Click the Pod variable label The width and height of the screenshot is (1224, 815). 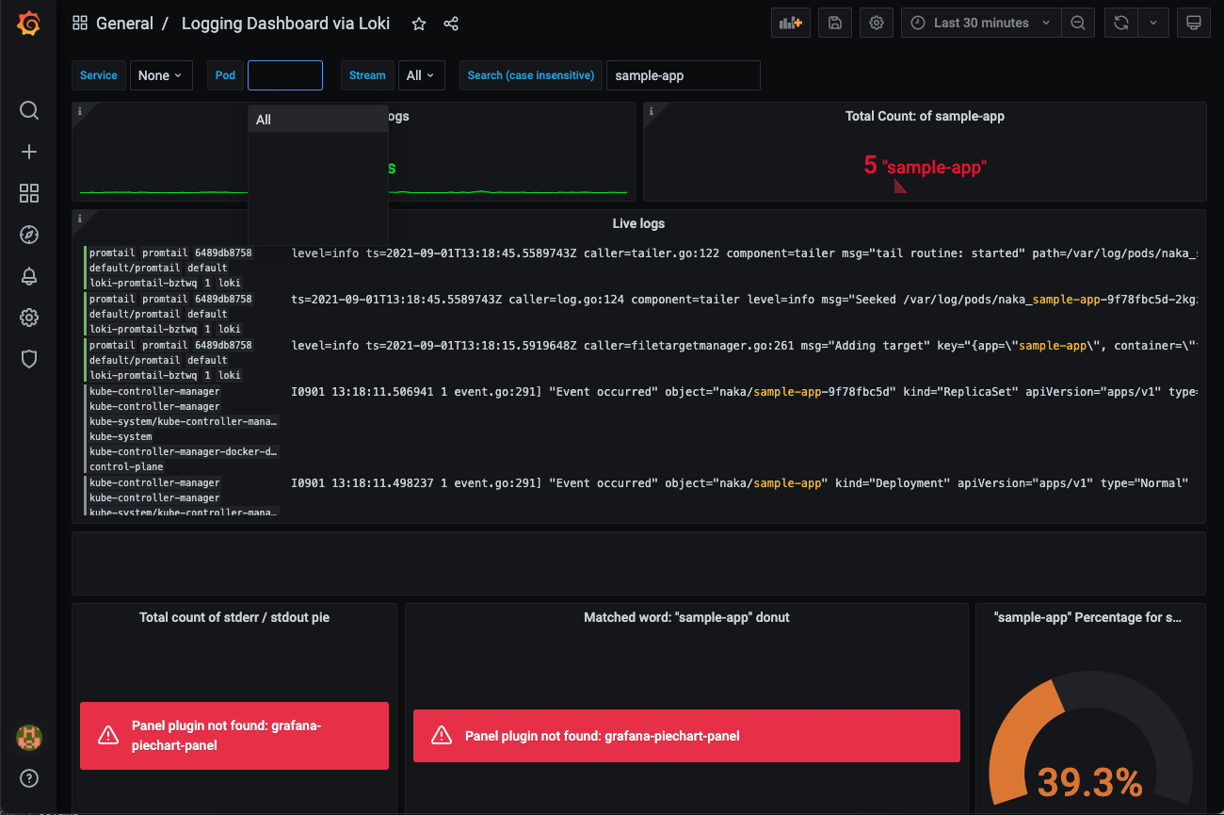225,75
